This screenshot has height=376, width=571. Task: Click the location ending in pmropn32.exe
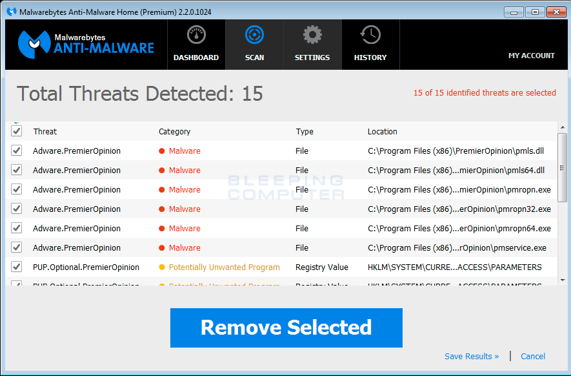(459, 209)
